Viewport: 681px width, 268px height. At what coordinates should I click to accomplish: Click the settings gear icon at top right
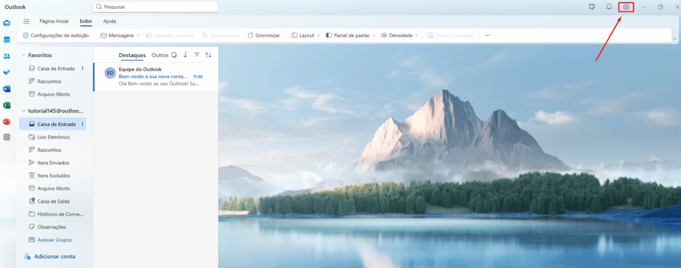coord(626,7)
